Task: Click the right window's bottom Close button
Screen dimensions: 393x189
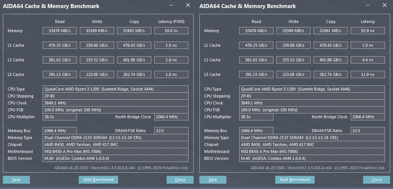Action: click(377, 180)
